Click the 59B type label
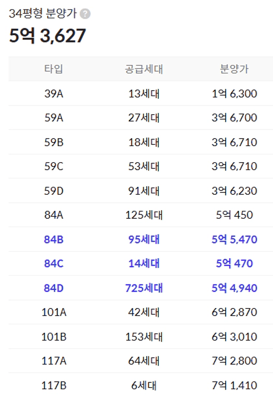 54,142
